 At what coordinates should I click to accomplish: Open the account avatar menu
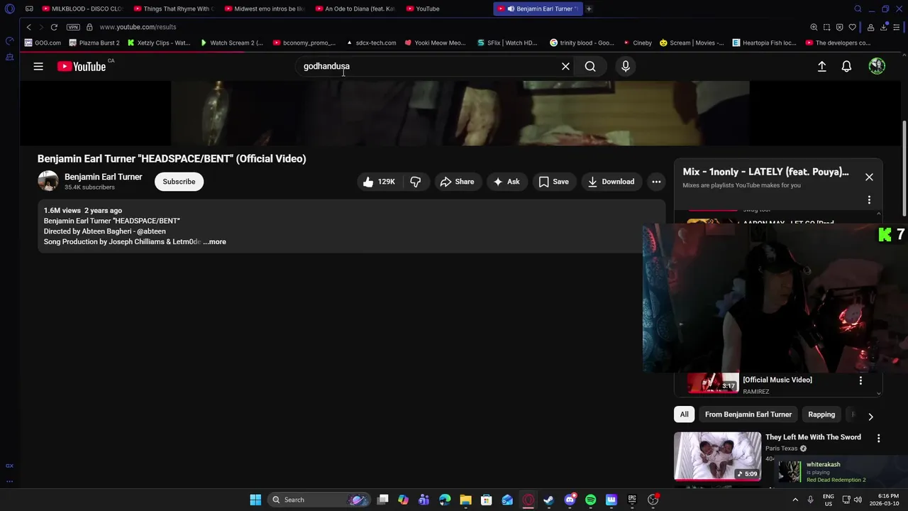877,66
